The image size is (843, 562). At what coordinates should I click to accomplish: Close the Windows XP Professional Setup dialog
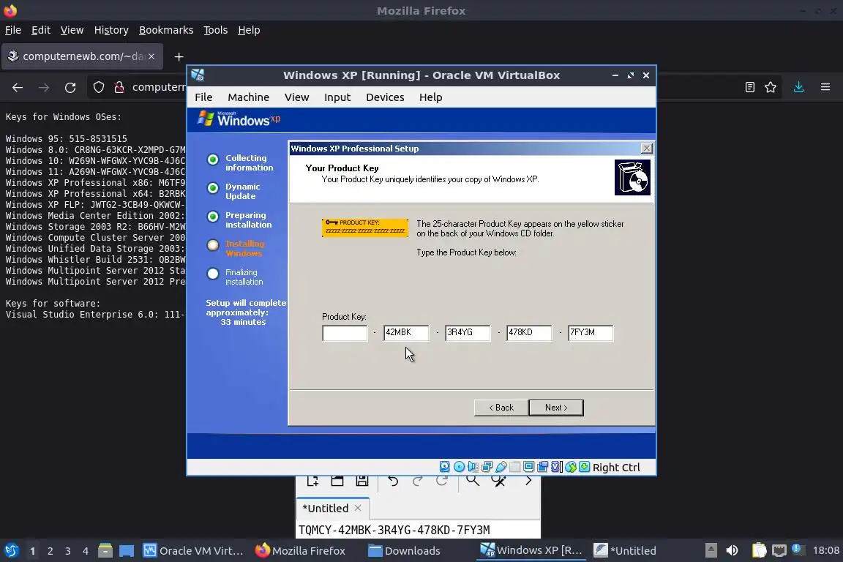(x=647, y=149)
